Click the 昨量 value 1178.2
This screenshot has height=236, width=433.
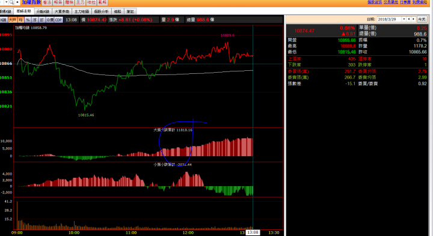tap(420, 46)
